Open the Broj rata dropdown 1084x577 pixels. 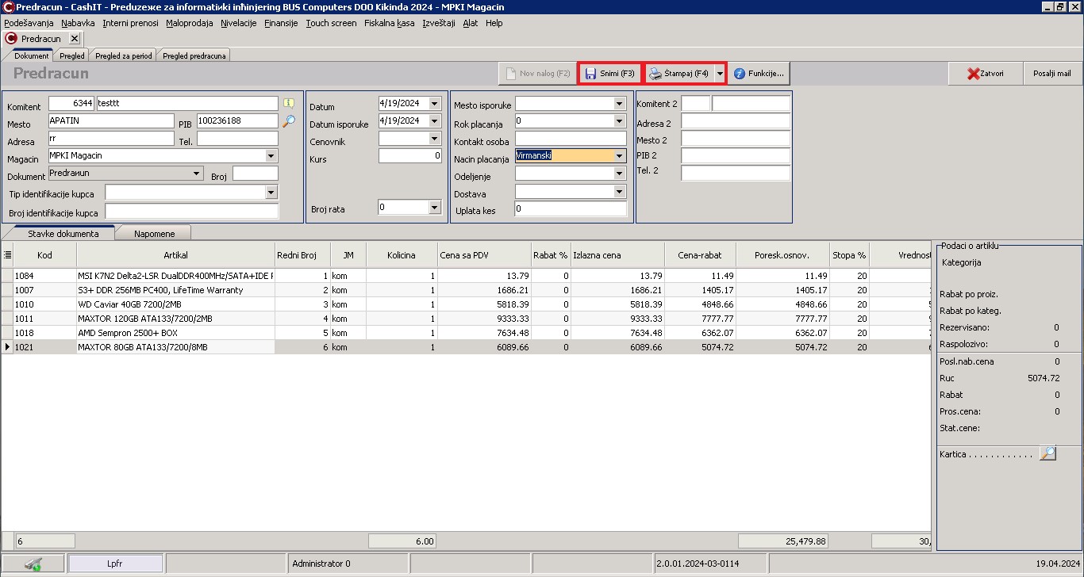[434, 208]
